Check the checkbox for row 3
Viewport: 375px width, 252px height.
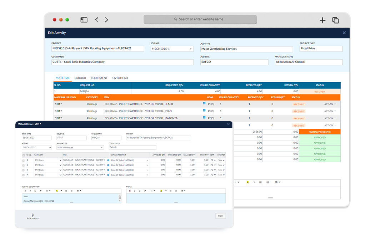point(24,170)
